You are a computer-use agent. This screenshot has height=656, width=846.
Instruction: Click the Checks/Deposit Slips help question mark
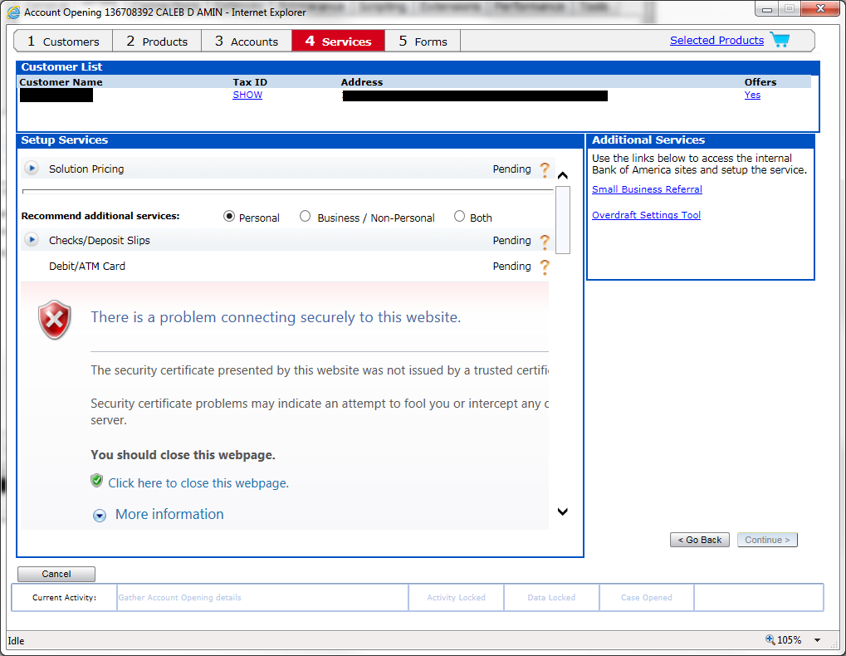point(545,242)
